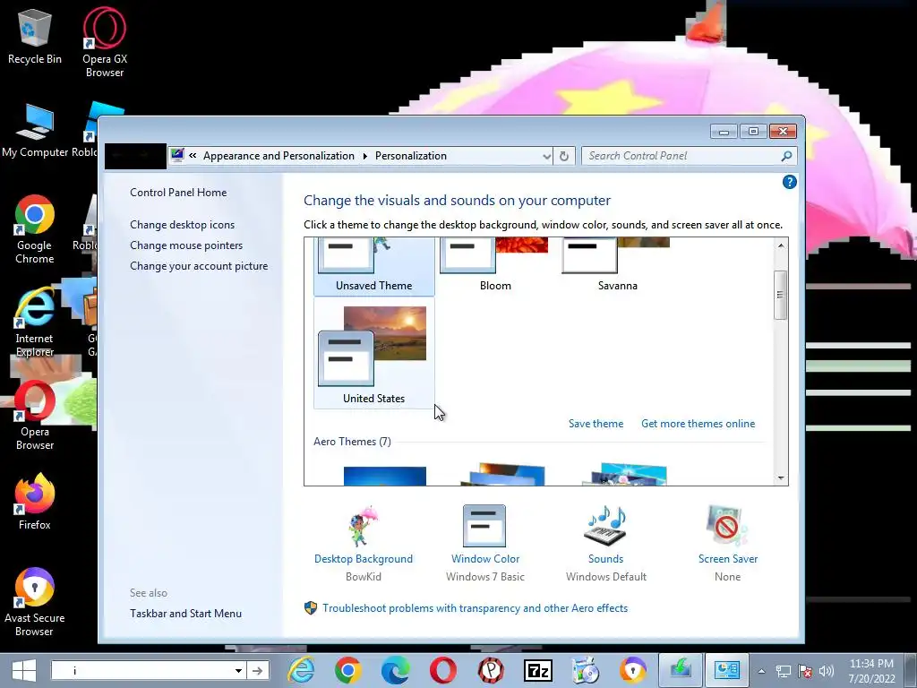Viewport: 917px width, 688px height.
Task: Click the volume speaker tray icon
Action: pos(827,671)
